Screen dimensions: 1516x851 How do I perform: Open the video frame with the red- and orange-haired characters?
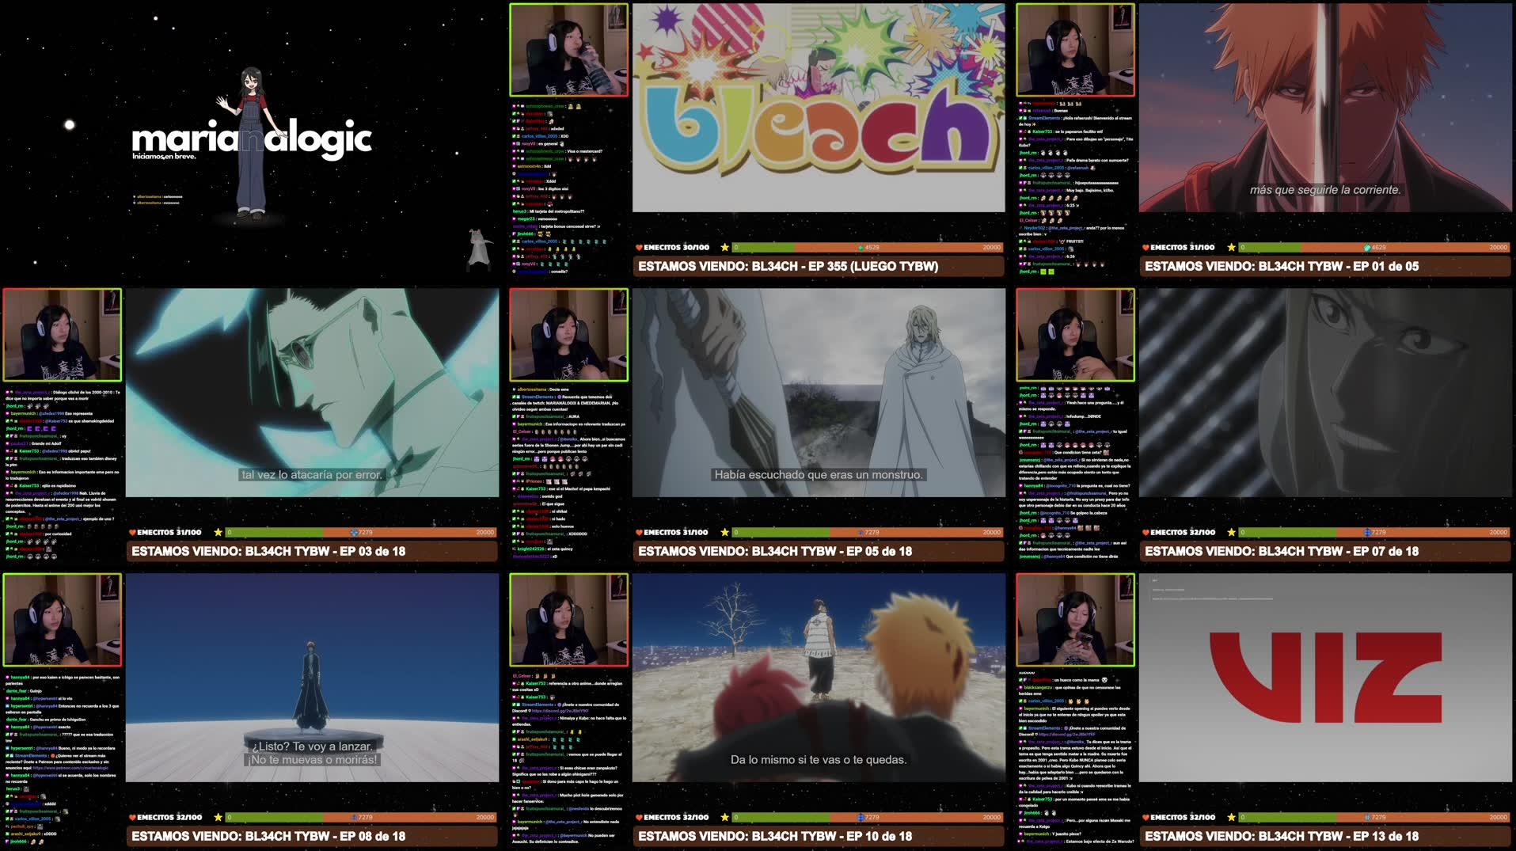819,678
